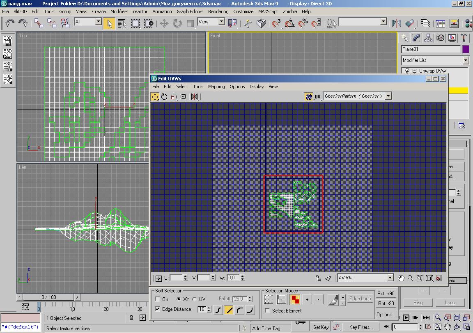Click the Undo arrow in main toolbar
The image size is (473, 333).
tap(9, 23)
